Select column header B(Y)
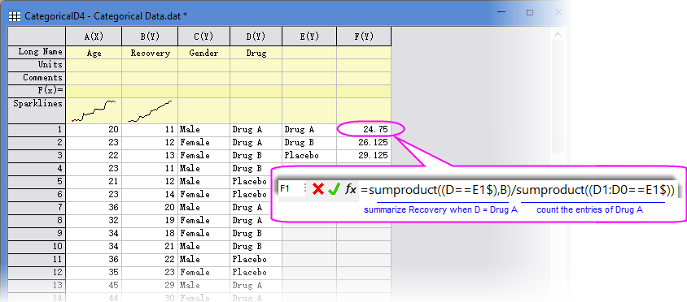The image size is (687, 302). pos(150,37)
